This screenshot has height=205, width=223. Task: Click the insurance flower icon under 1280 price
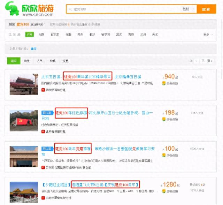coord(164,191)
